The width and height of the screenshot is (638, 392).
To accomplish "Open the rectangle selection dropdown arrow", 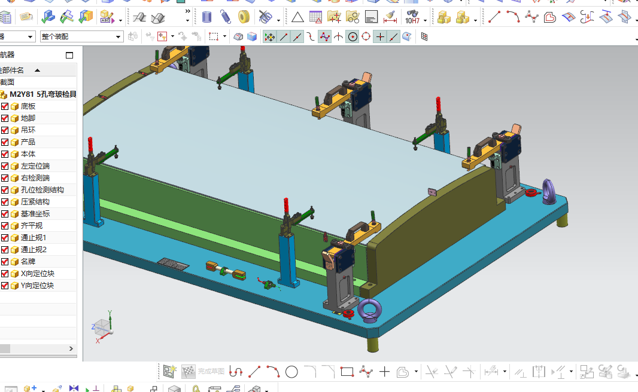I will 224,36.
